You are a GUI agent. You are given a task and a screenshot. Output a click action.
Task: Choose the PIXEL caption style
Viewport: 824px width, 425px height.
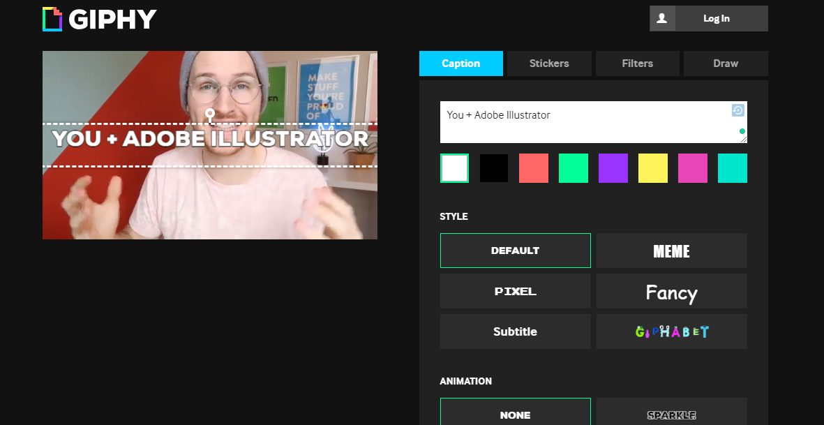(515, 291)
